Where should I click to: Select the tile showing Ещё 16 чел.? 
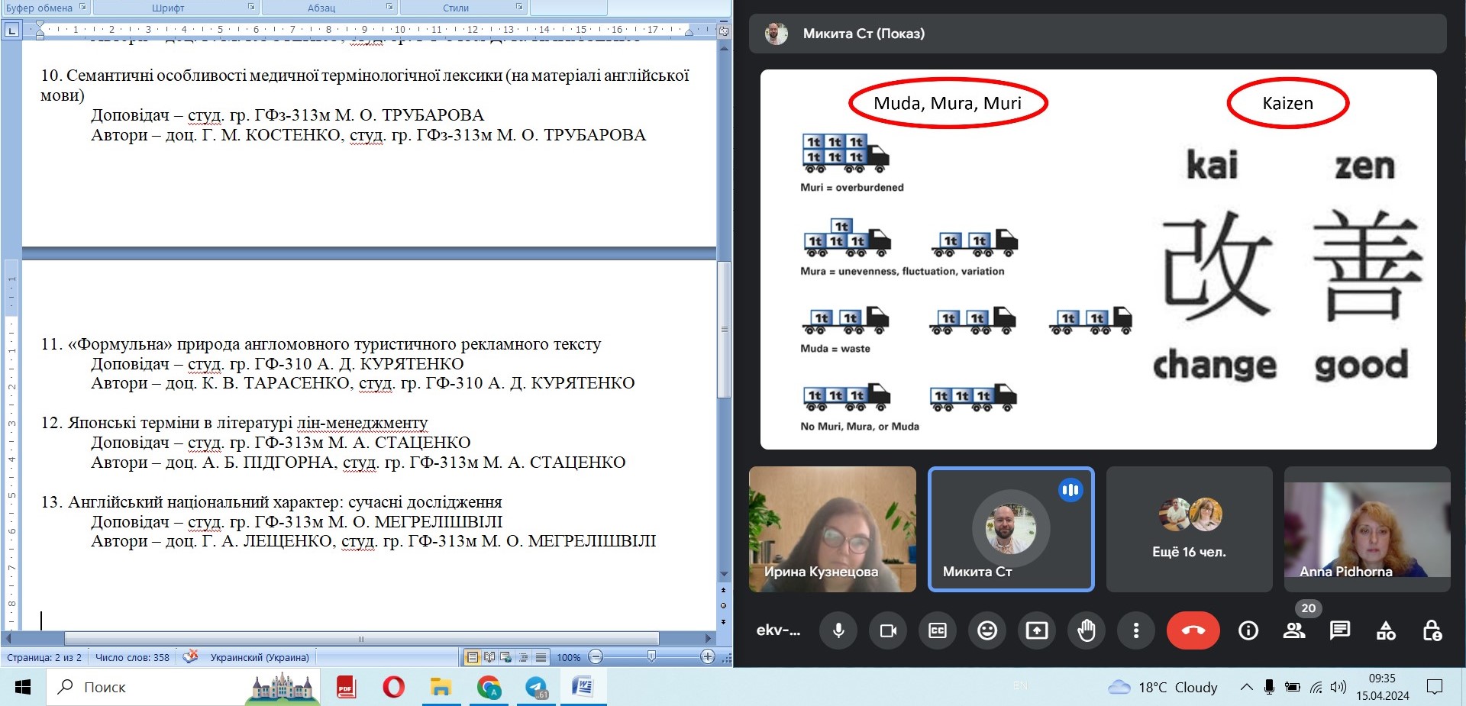1189,529
